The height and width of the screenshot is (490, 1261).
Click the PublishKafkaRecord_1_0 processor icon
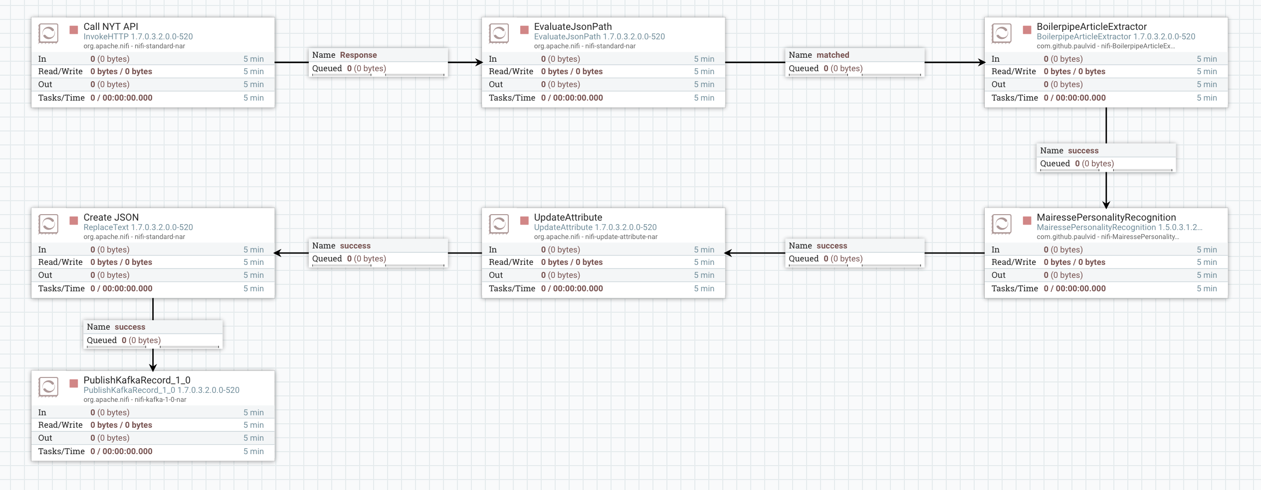click(48, 387)
